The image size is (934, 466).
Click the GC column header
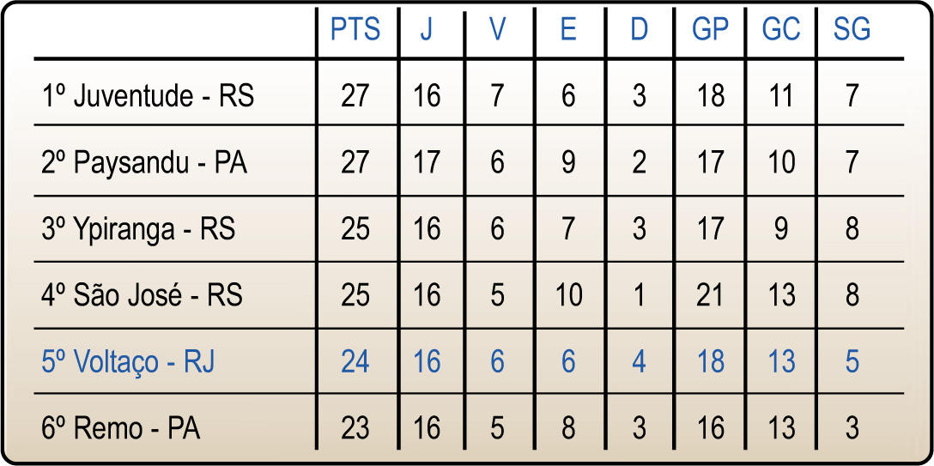click(x=781, y=30)
